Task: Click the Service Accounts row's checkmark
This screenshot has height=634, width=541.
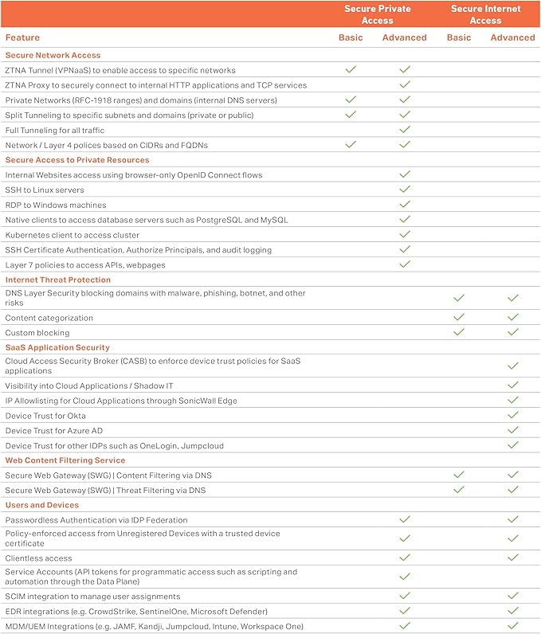Action: pyautogui.click(x=405, y=576)
